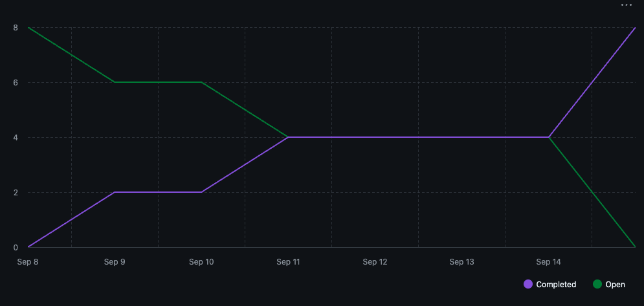
Task: Click the Sep 8 x-axis label
Action: [28, 262]
